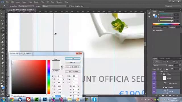
Task: Create a new adjustment layer icon
Action: pyautogui.click(x=167, y=96)
